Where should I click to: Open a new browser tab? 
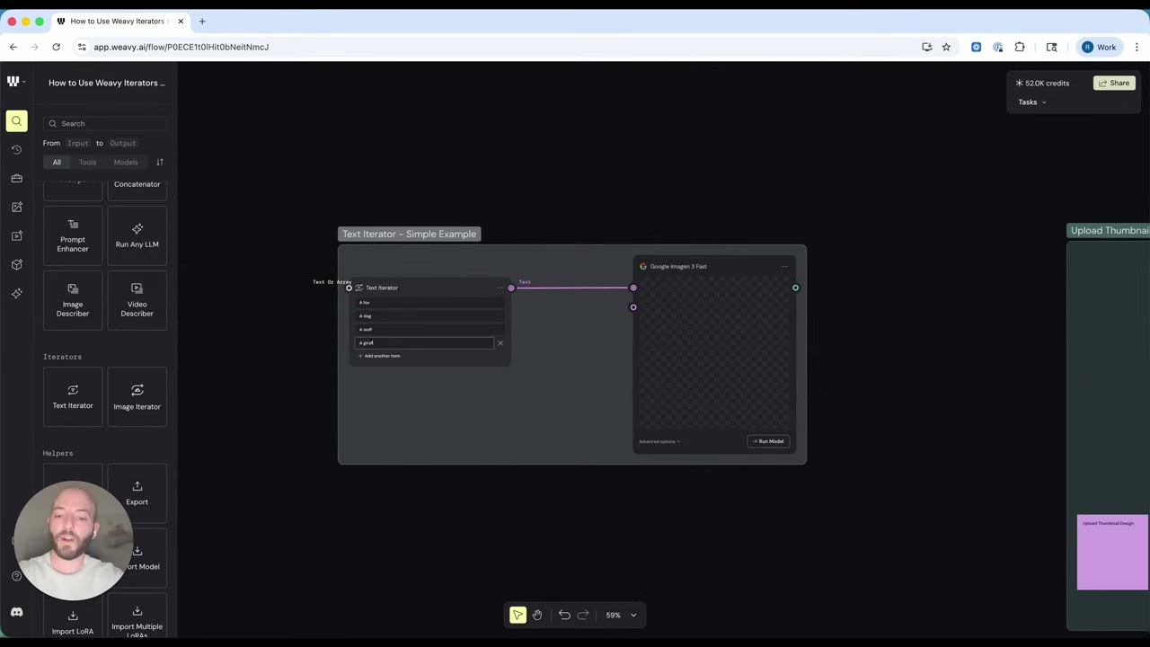(x=202, y=21)
